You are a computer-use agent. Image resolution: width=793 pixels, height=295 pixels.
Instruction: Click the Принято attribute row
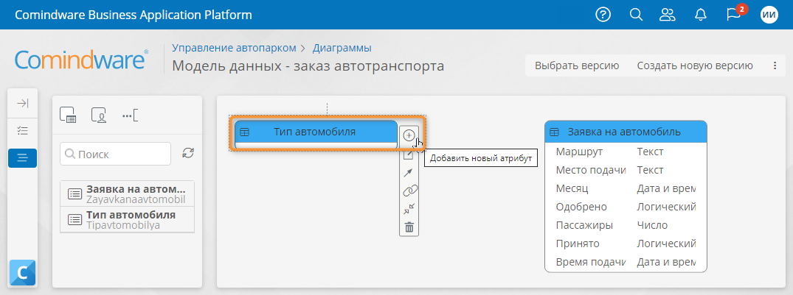[626, 244]
